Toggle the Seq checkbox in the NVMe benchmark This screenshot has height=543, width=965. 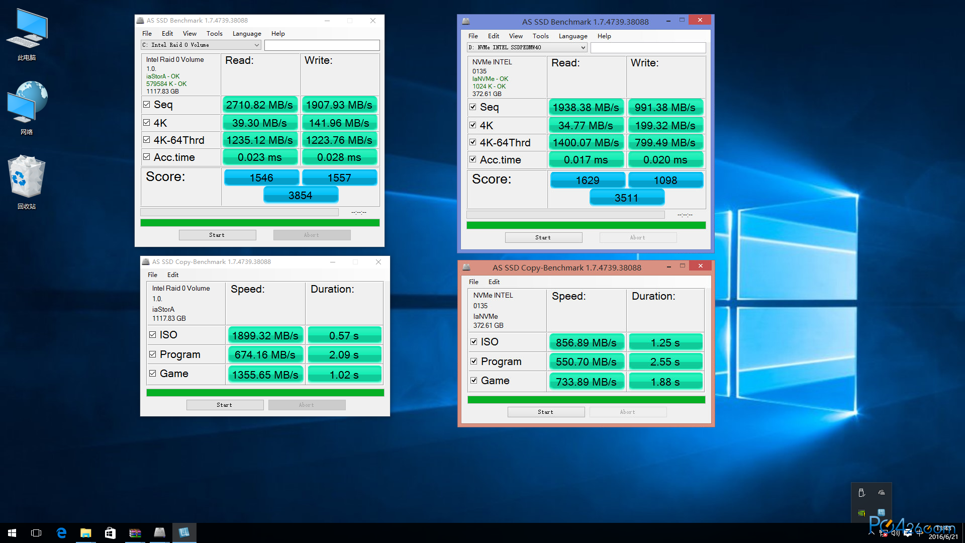point(472,107)
